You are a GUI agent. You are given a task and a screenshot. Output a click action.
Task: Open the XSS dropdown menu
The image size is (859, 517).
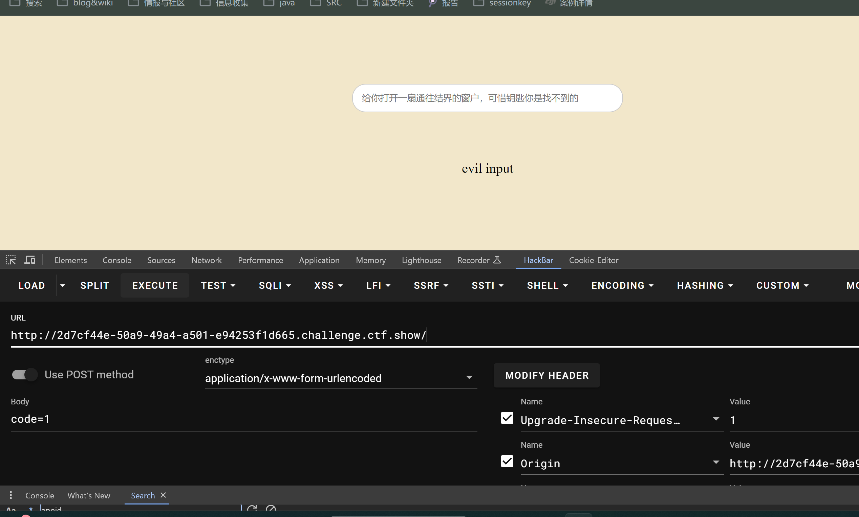(328, 285)
